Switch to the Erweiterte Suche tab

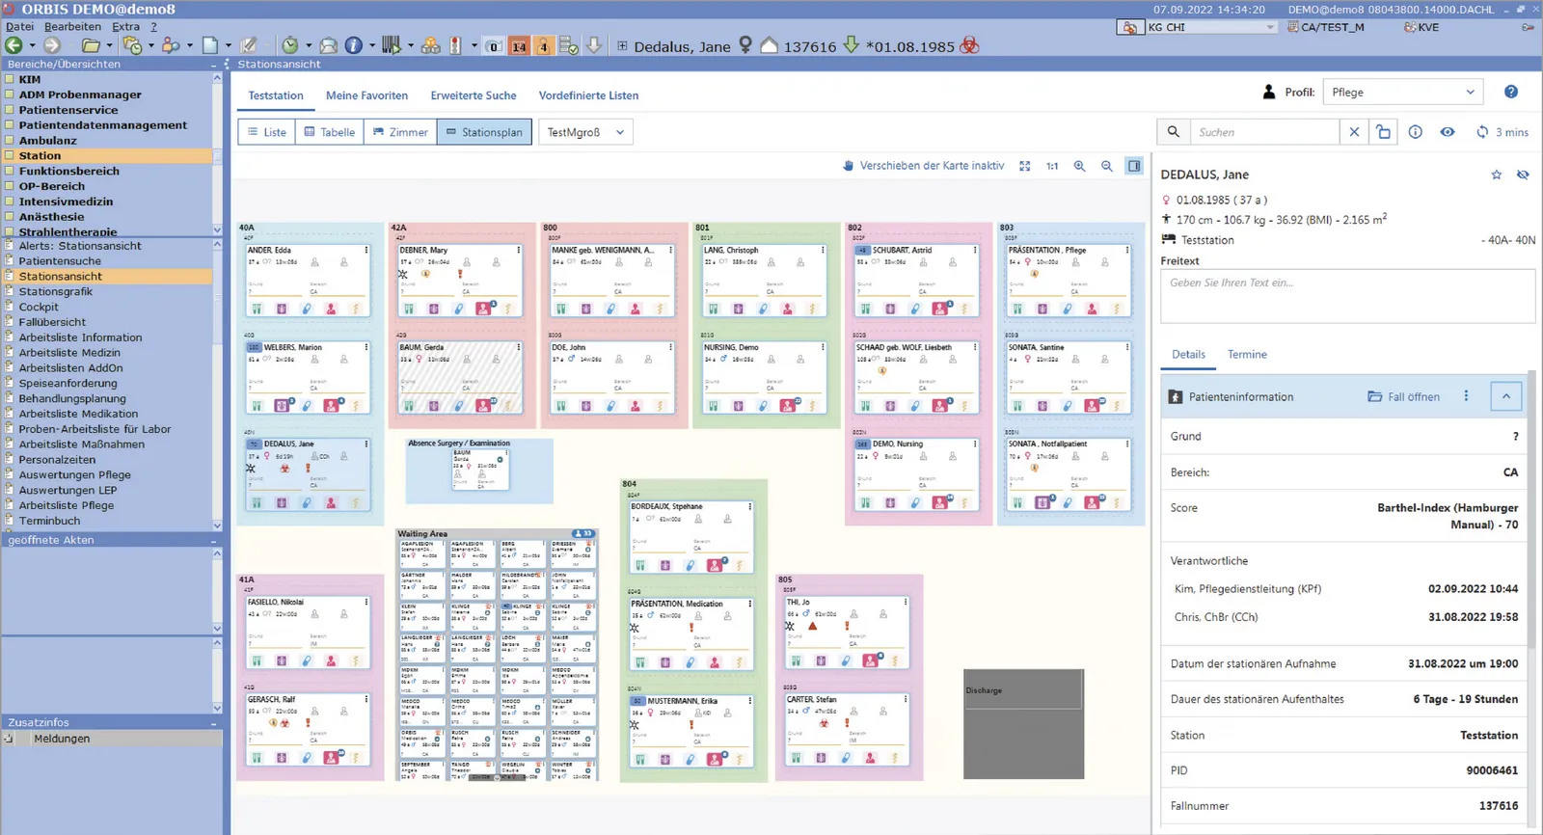point(474,95)
